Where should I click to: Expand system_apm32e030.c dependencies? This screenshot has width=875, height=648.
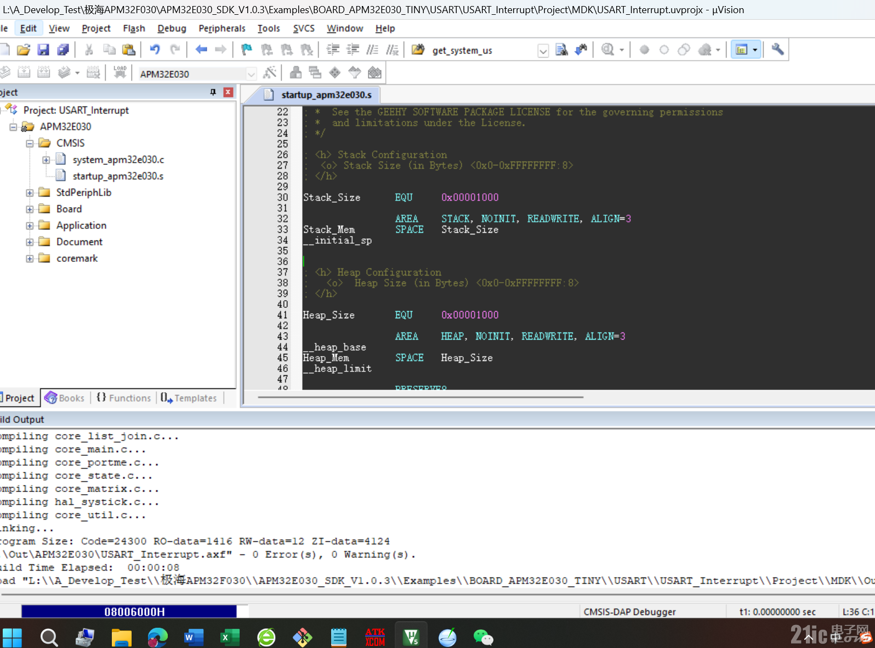pyautogui.click(x=46, y=159)
